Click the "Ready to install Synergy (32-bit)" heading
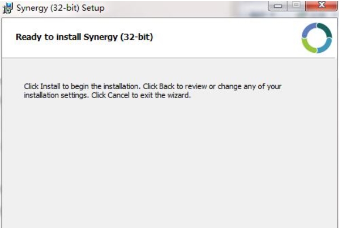Screen dimensions: 342x228 point(84,37)
